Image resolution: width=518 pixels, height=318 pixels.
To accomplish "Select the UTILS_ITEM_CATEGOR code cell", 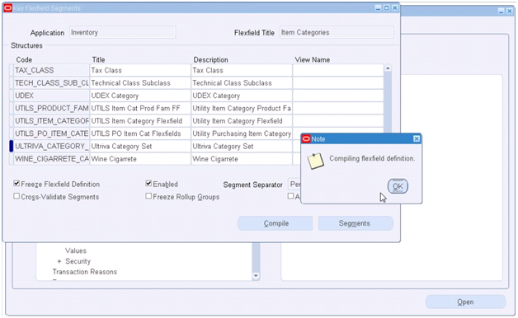I will [x=51, y=121].
